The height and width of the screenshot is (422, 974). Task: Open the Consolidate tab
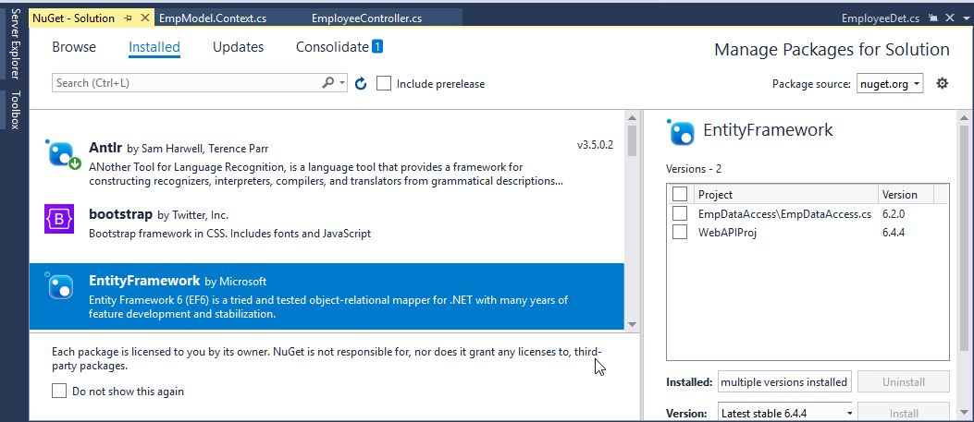(332, 47)
